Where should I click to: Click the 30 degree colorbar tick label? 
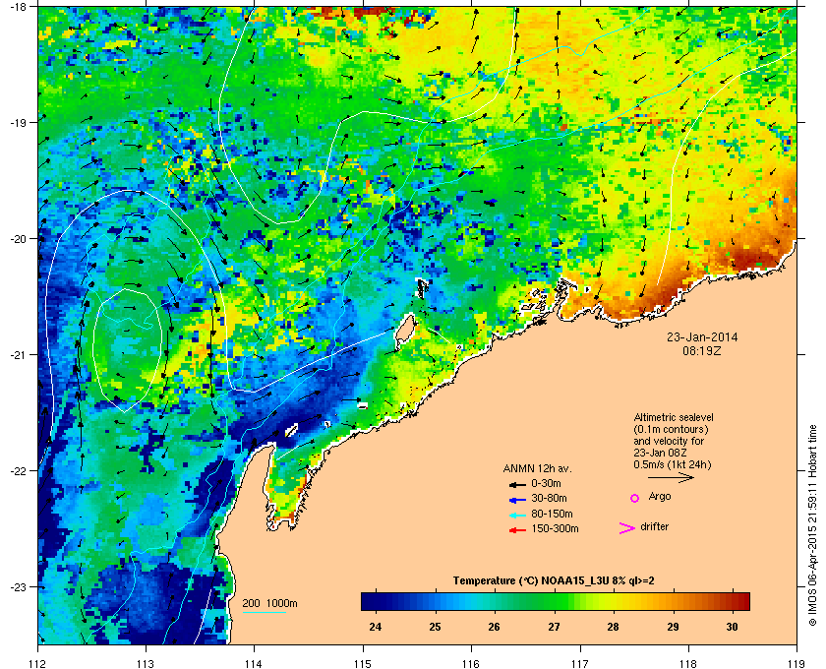[732, 627]
